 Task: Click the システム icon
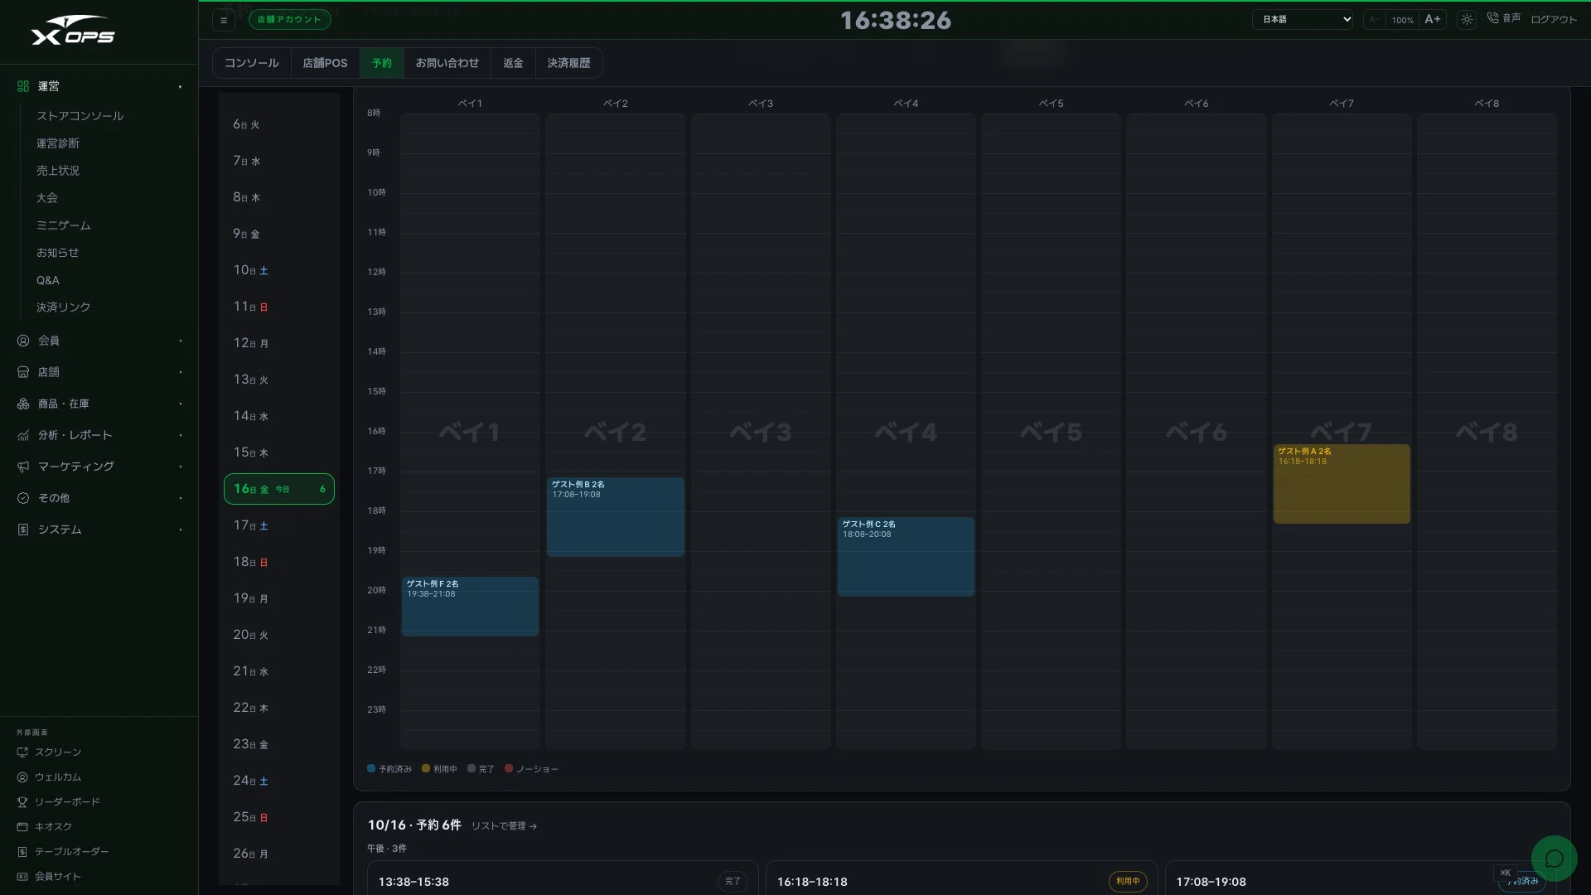point(23,530)
